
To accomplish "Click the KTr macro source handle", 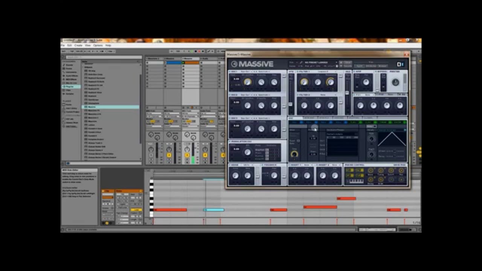I will point(350,170).
